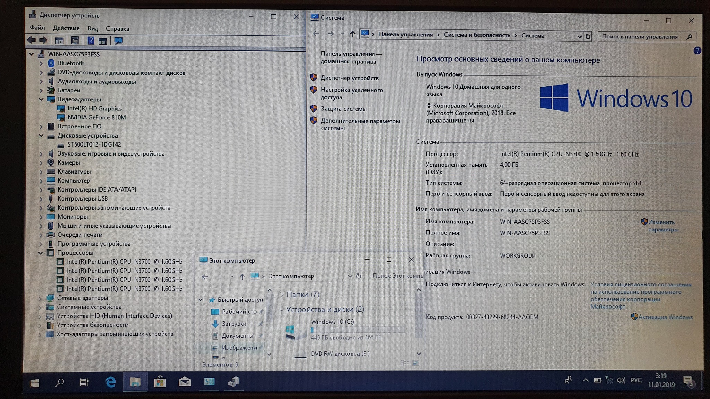710x399 pixels.
Task: Collapse Быстрый доступ node
Action: coord(201,300)
